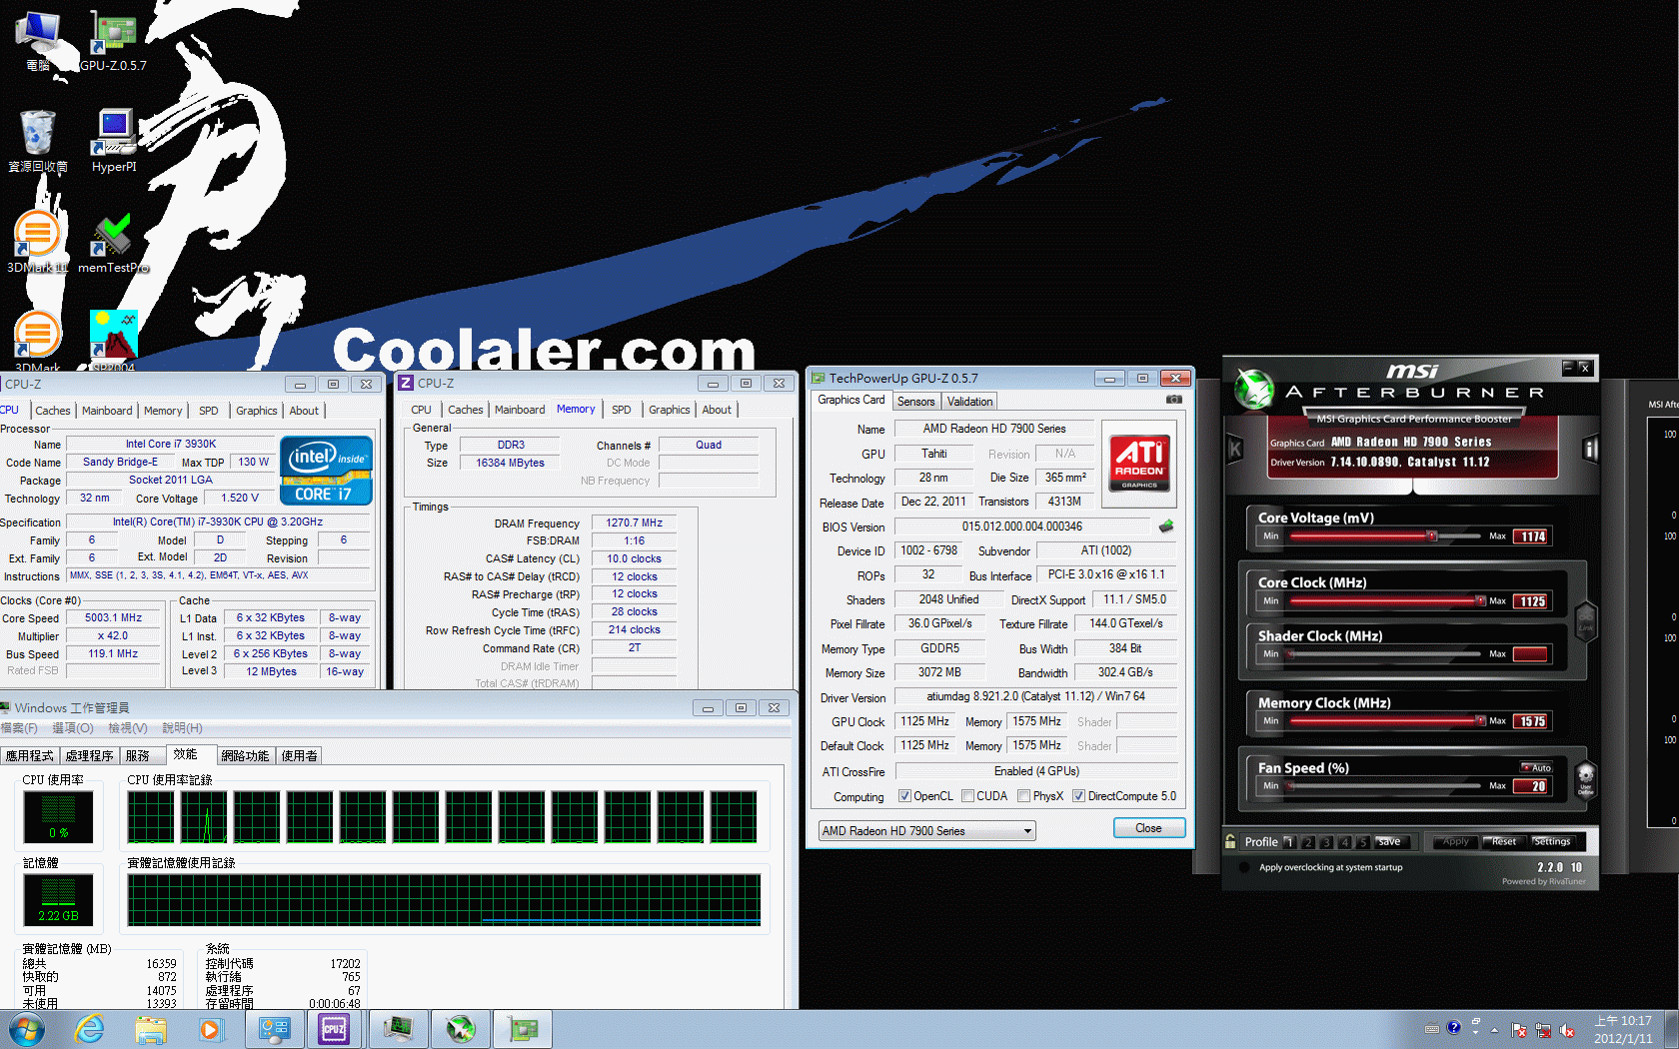Screen dimensions: 1679x1049
Task: Open the Recycle Bin desktop icon
Action: pos(38,141)
